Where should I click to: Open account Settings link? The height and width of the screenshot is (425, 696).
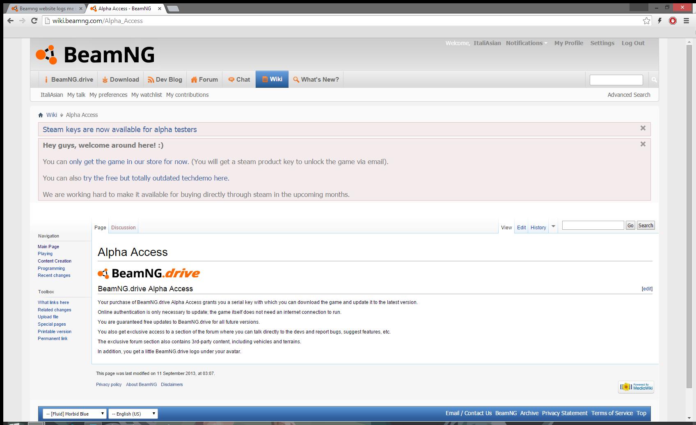(x=602, y=43)
